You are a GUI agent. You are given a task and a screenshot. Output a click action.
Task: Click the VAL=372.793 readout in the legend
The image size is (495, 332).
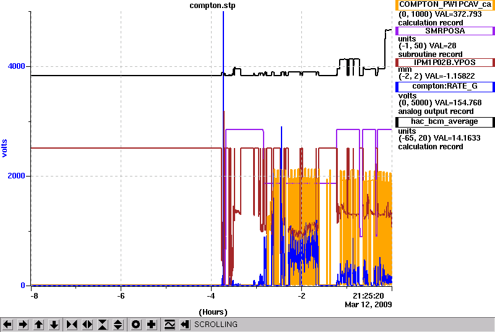click(x=458, y=14)
